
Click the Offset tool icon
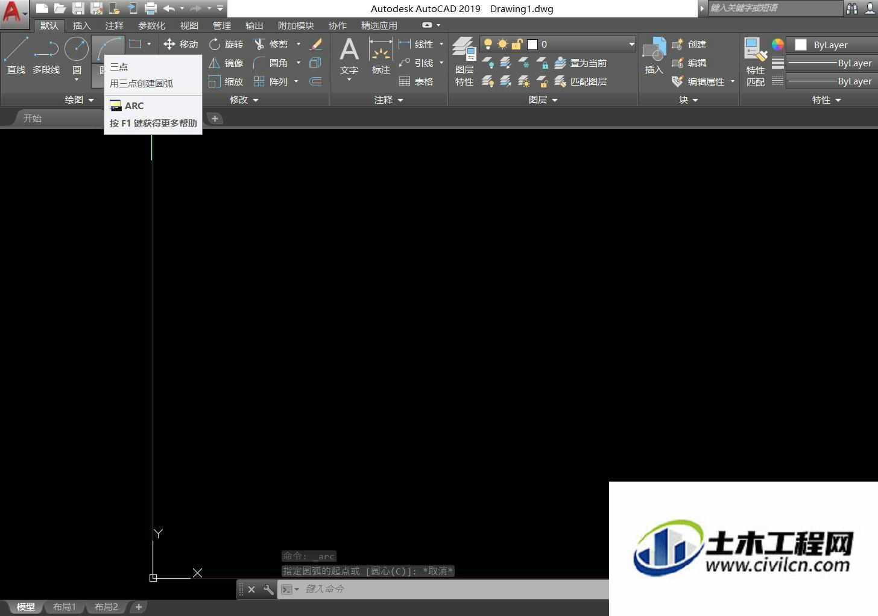(315, 81)
